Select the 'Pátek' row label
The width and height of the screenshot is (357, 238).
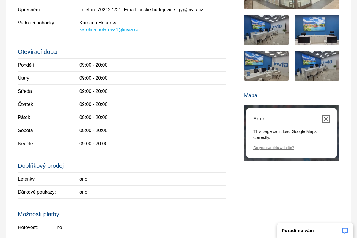(x=24, y=118)
